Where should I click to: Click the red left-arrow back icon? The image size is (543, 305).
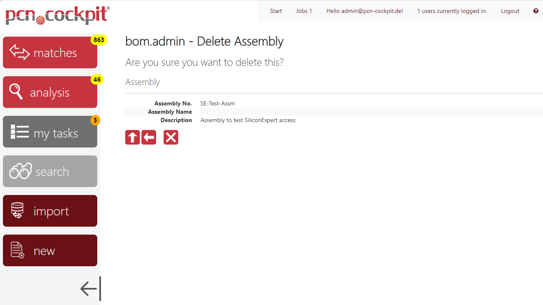(149, 137)
